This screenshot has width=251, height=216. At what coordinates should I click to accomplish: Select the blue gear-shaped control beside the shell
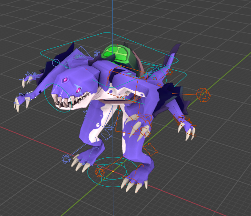[97, 53]
